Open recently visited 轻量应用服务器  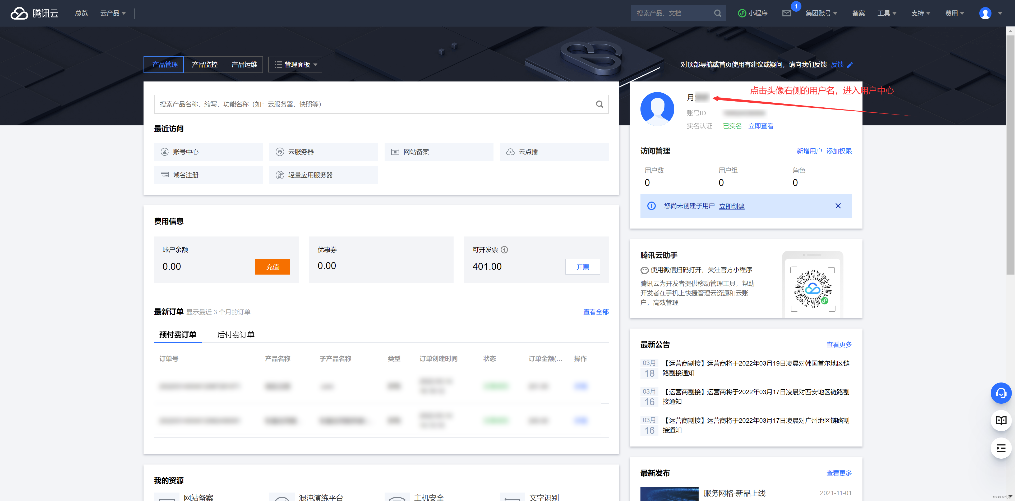tap(324, 175)
